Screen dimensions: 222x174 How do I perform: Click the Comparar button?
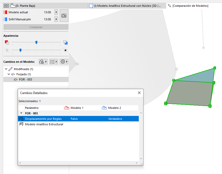[x=36, y=27]
